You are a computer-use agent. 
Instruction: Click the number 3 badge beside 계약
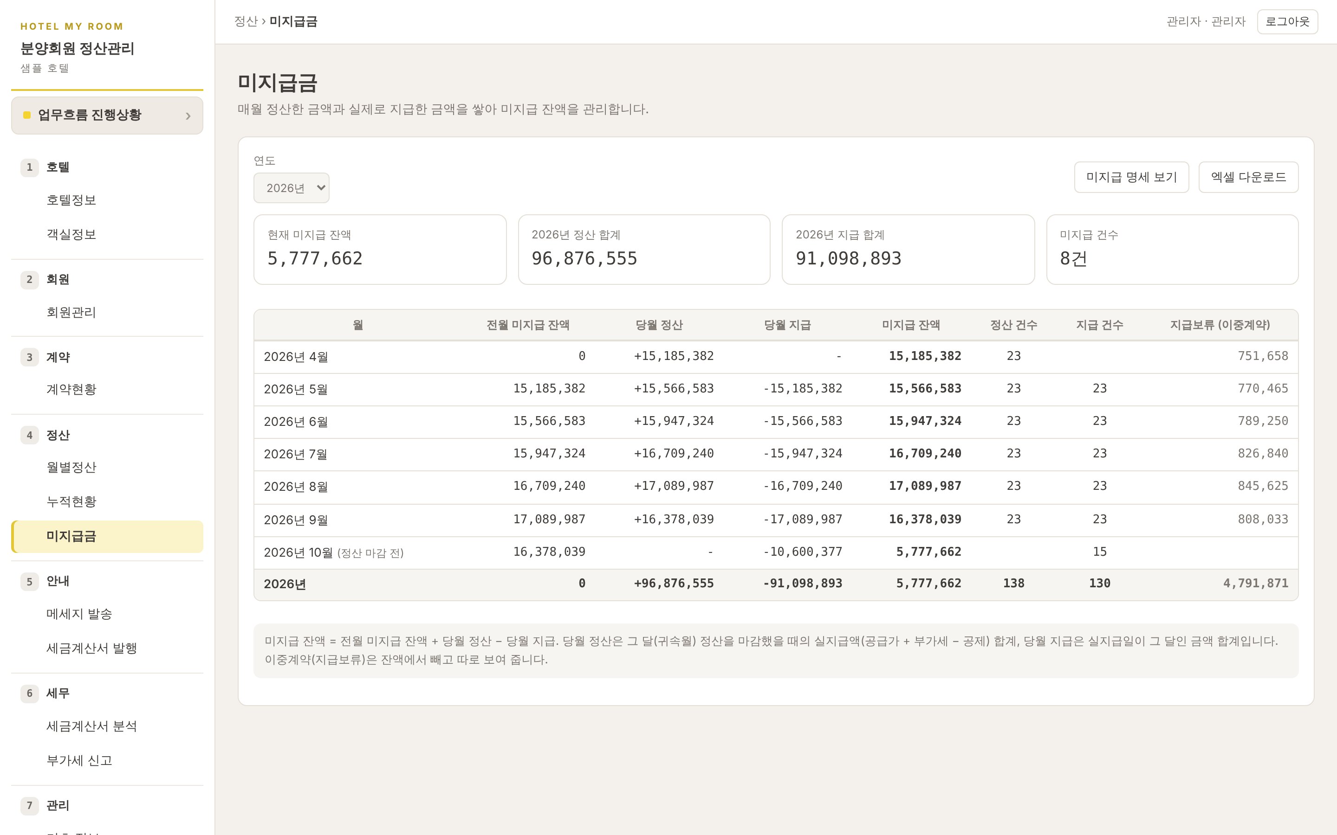click(x=29, y=357)
